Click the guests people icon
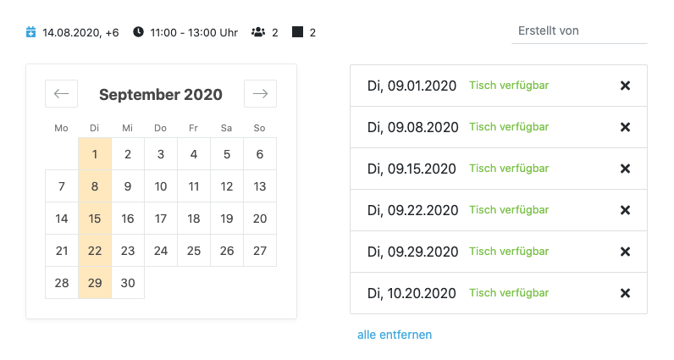Screen dimensions: 674x360 257,32
